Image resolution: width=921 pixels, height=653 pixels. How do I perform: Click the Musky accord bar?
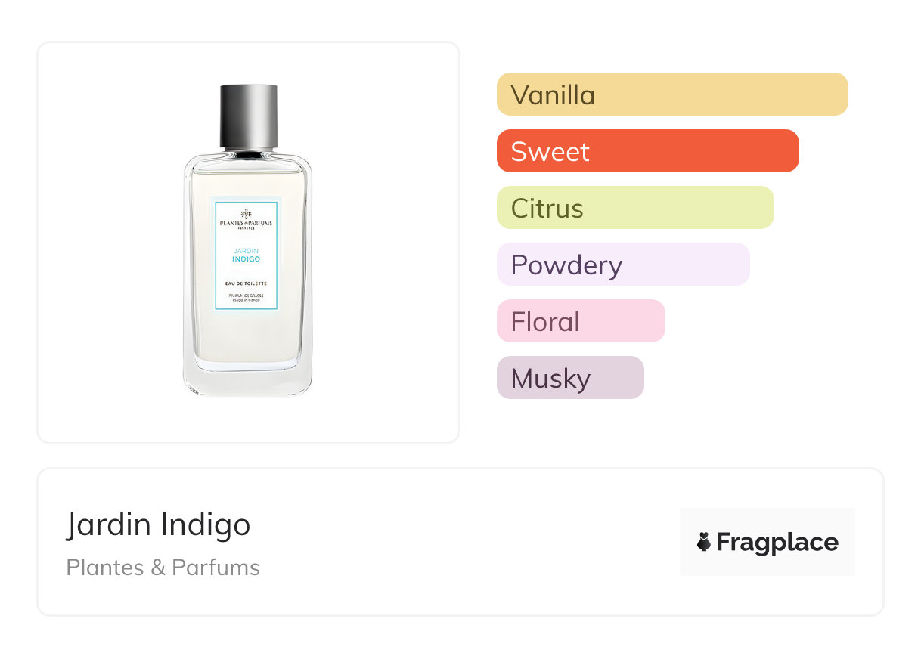[x=569, y=378]
